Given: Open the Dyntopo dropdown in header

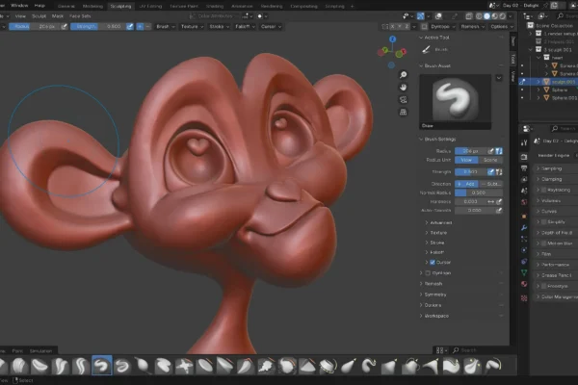Looking at the screenshot, I should point(443,27).
